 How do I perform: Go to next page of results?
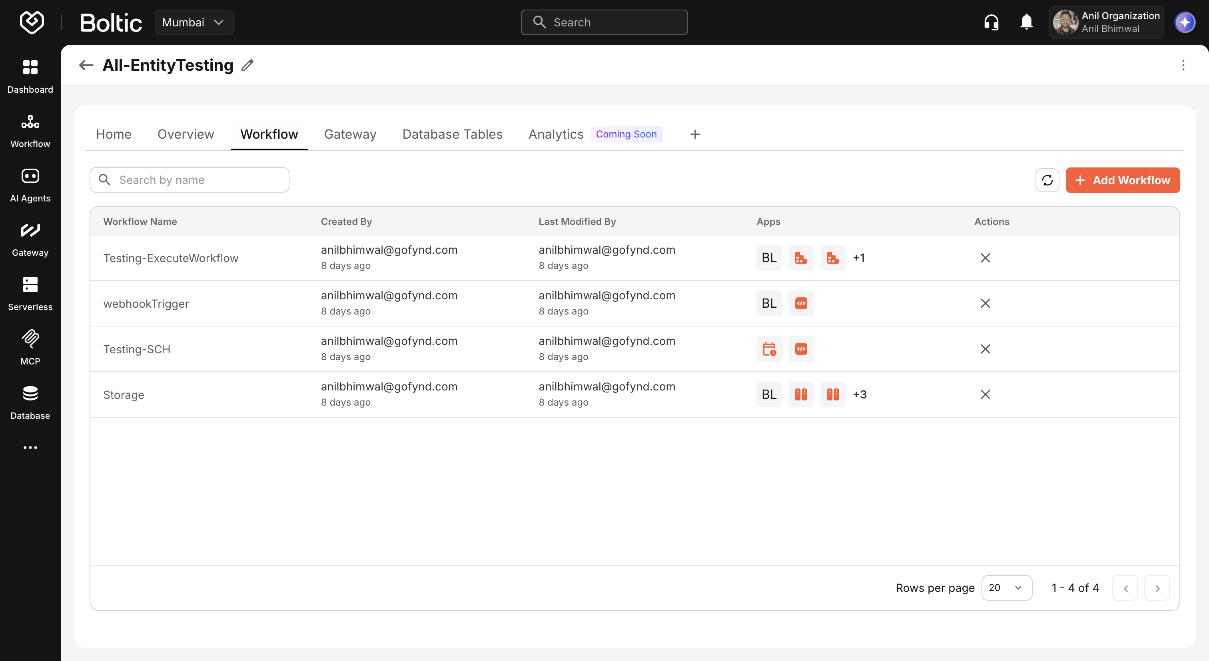point(1157,588)
